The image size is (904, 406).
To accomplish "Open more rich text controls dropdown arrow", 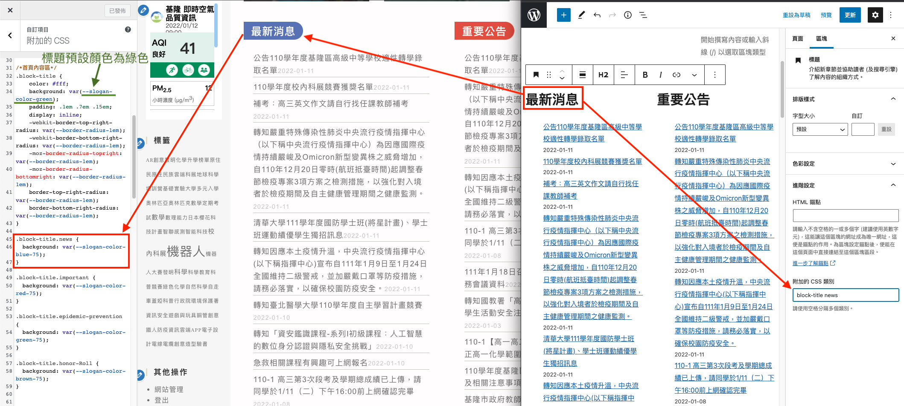I will point(694,75).
